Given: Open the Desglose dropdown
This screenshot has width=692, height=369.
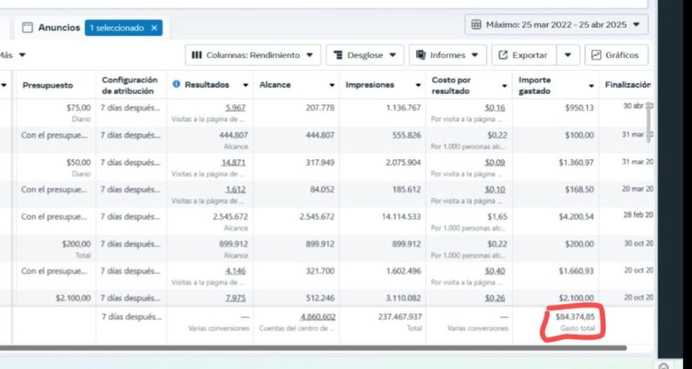Looking at the screenshot, I should 364,55.
